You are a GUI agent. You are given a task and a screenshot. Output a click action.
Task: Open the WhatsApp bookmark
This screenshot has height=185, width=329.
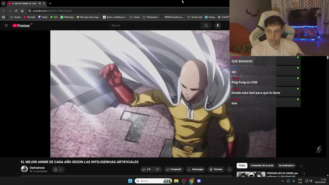67,17
